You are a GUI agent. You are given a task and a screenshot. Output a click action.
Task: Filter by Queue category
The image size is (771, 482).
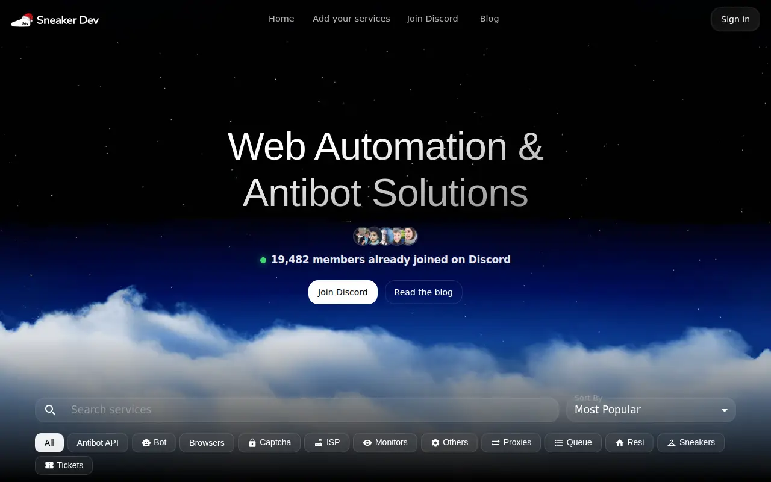[x=573, y=442]
